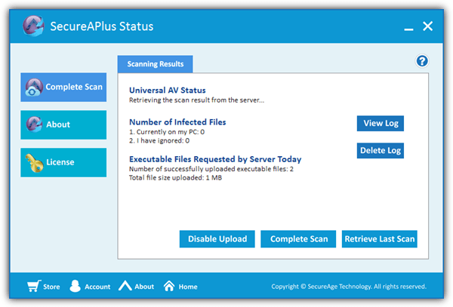Click "Number of successfully uploaded executable files: 2"

pos(211,169)
